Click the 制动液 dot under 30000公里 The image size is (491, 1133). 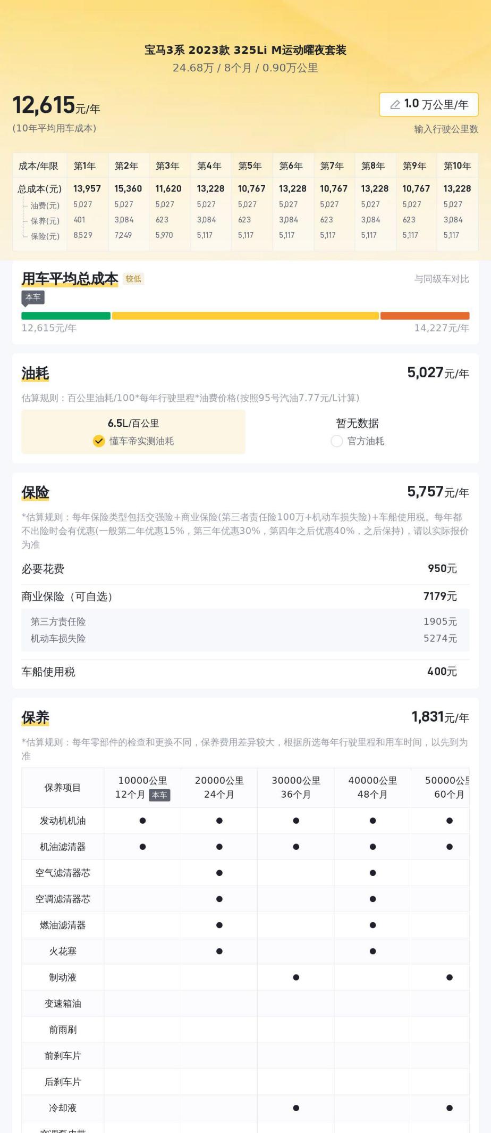pos(296,977)
